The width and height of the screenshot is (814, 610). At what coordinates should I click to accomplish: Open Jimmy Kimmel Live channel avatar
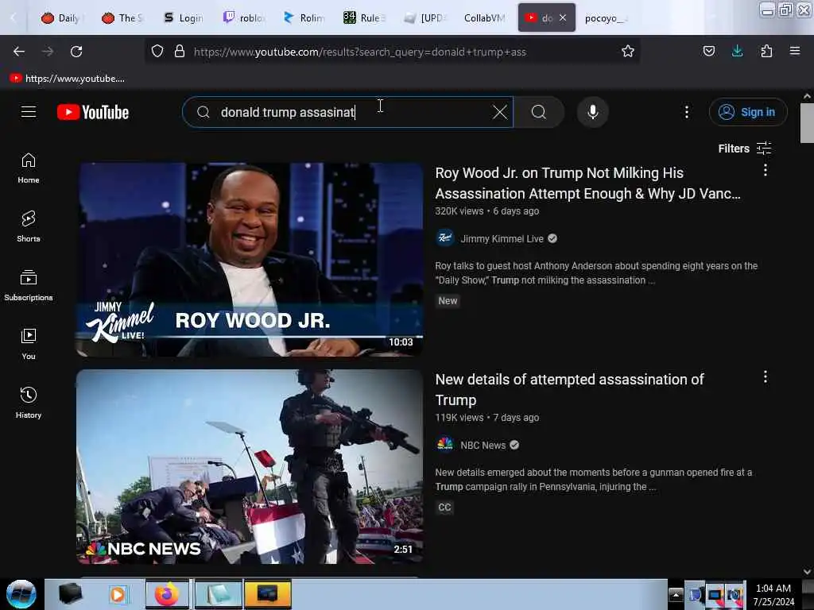coord(445,238)
